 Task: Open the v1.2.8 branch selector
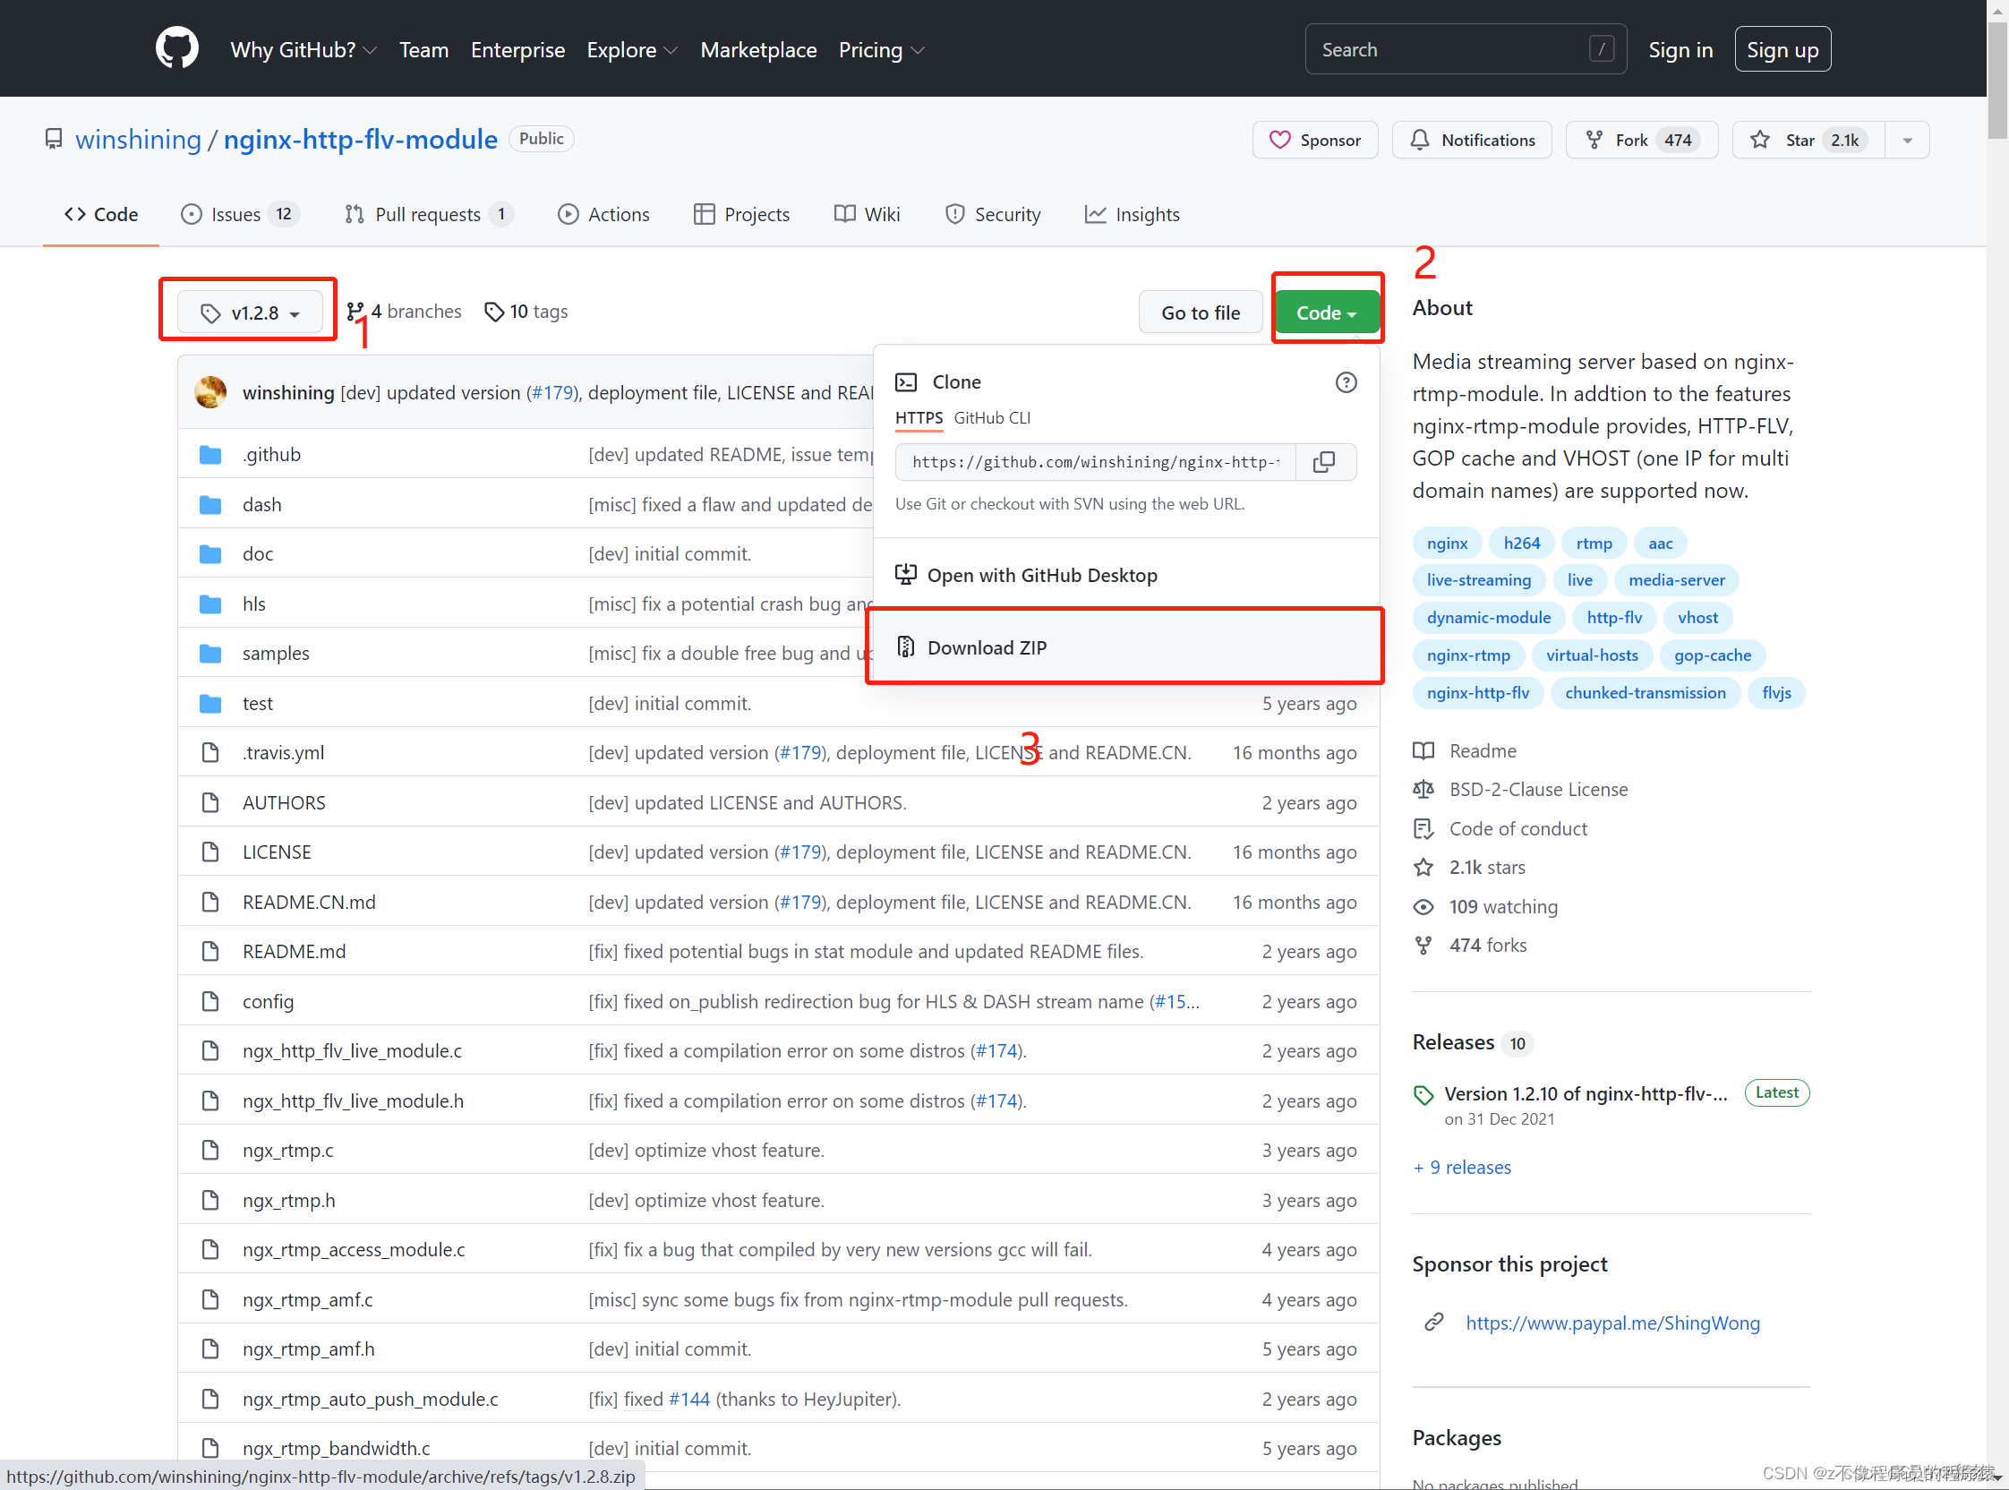coord(248,313)
